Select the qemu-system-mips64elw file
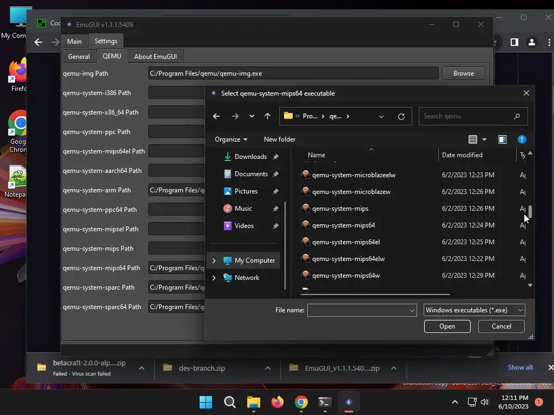Viewport: 554px width, 415px height. click(x=348, y=259)
